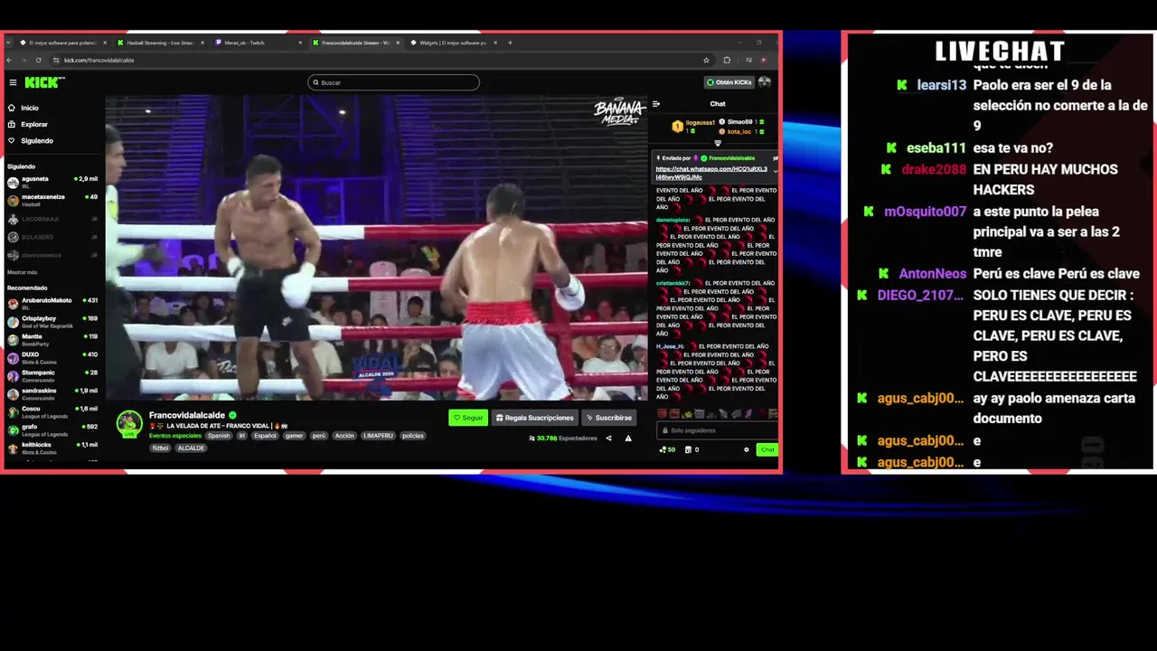
Task: Click Mostrar más under the followed channels
Action: [x=23, y=271]
